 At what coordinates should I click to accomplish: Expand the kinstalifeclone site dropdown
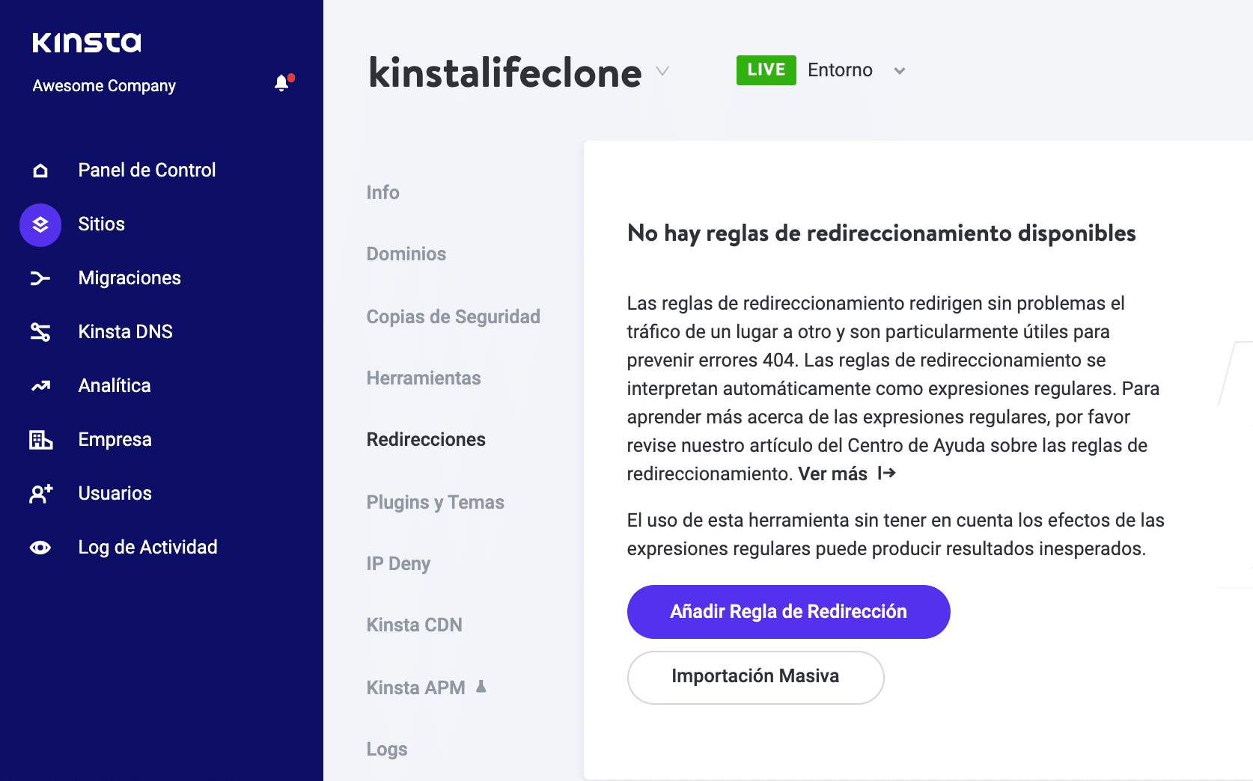tap(662, 72)
